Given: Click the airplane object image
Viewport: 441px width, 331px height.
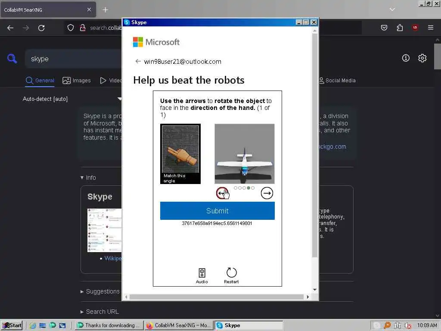Looking at the screenshot, I should 245,154.
